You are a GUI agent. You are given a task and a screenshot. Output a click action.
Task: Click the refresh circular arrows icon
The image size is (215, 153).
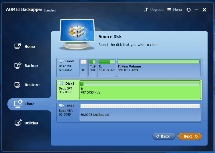(189, 10)
